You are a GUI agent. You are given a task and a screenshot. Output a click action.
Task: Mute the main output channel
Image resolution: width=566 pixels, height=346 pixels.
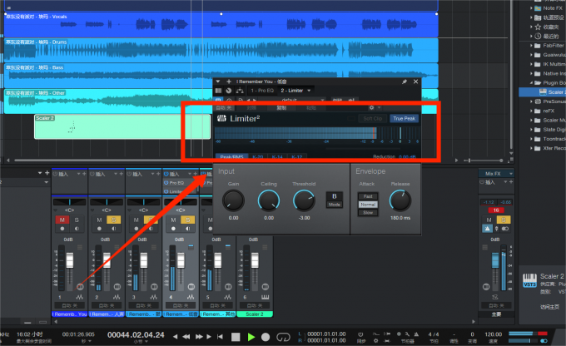(x=489, y=220)
